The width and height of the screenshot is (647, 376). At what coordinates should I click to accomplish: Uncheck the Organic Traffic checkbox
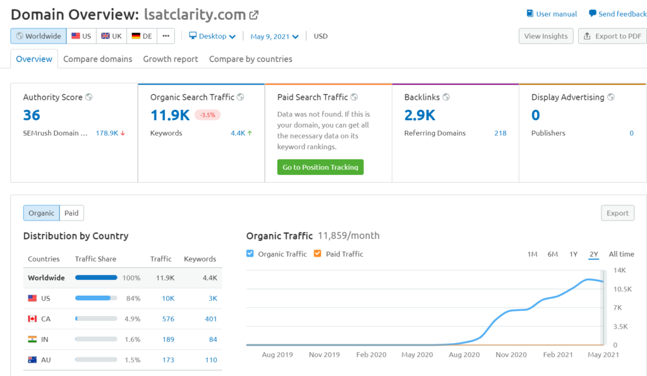click(x=250, y=253)
